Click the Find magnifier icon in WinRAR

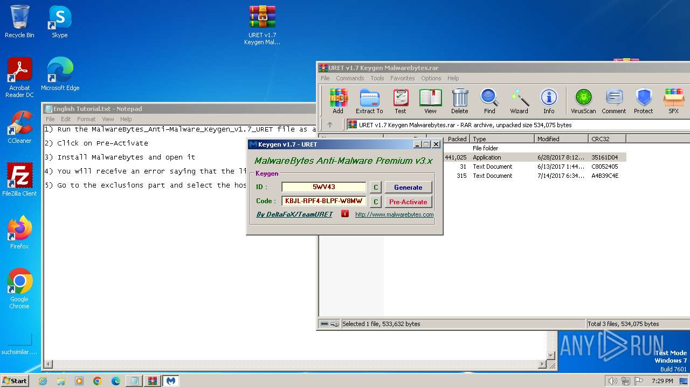(x=489, y=101)
